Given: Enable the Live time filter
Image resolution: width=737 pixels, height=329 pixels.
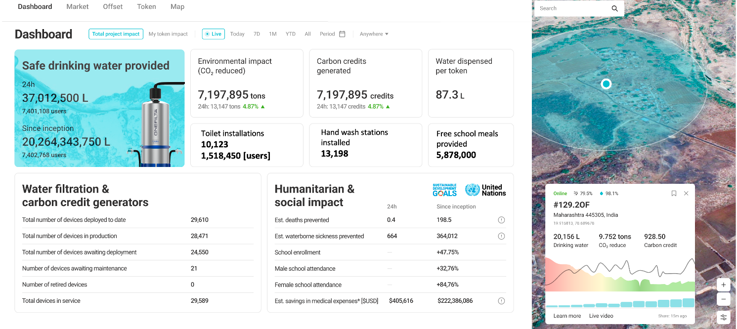Looking at the screenshot, I should 214,34.
